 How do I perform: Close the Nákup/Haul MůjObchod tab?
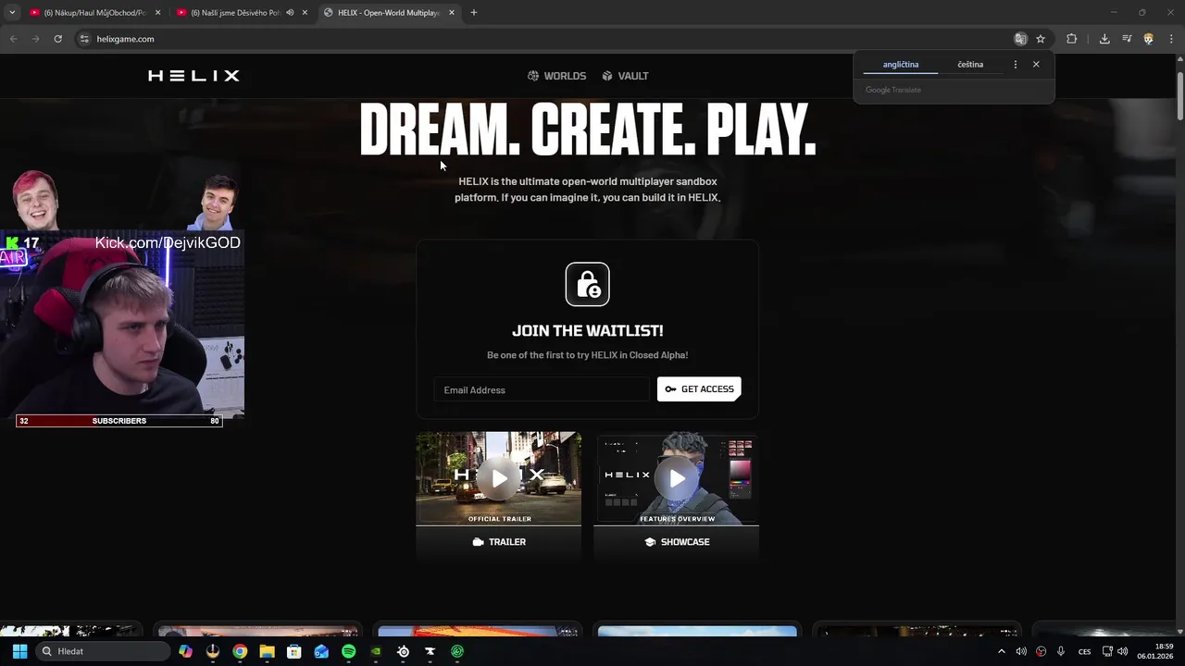pos(157,13)
